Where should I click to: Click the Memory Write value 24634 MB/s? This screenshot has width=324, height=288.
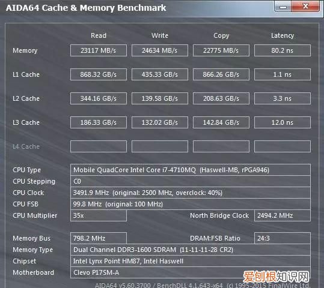click(160, 50)
